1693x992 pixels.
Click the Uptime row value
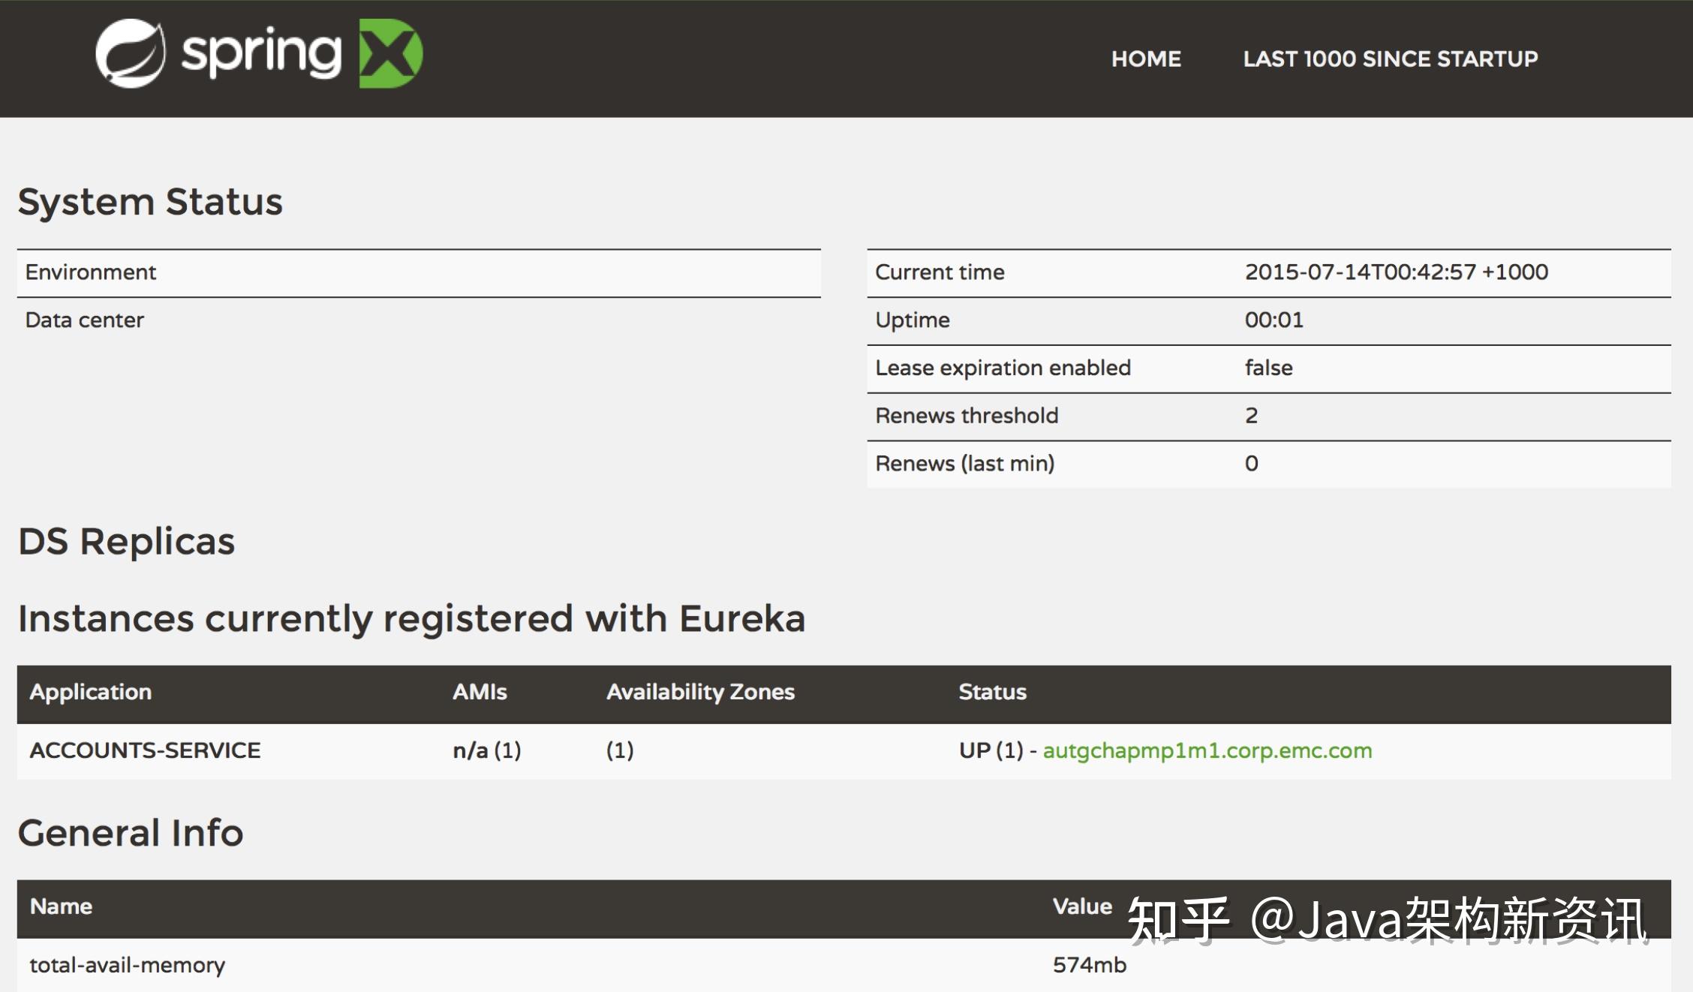pos(1274,320)
